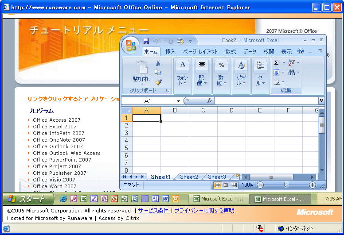The image size is (344, 235).
Task: Open the 表示 ribbon tab
Action: coord(286,52)
